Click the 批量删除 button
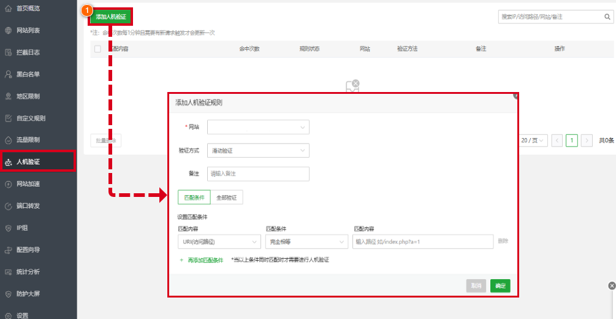 click(x=105, y=140)
